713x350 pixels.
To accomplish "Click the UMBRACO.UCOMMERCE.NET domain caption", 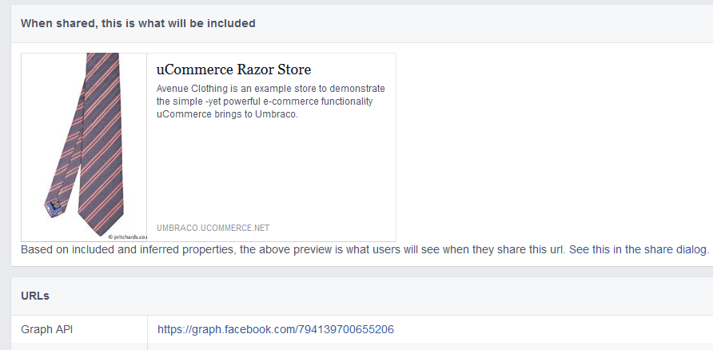I will click(x=213, y=228).
